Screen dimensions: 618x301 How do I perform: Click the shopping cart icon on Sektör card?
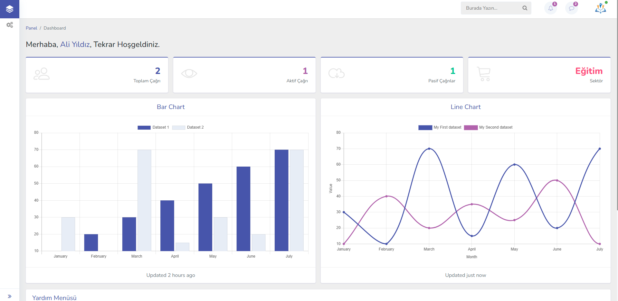pyautogui.click(x=484, y=74)
